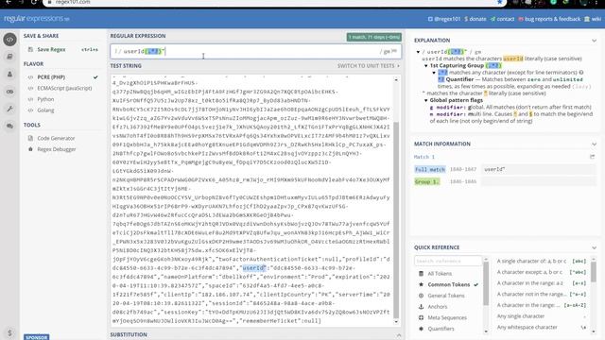
Task: Click the Save Regex disk icon
Action: (x=30, y=49)
